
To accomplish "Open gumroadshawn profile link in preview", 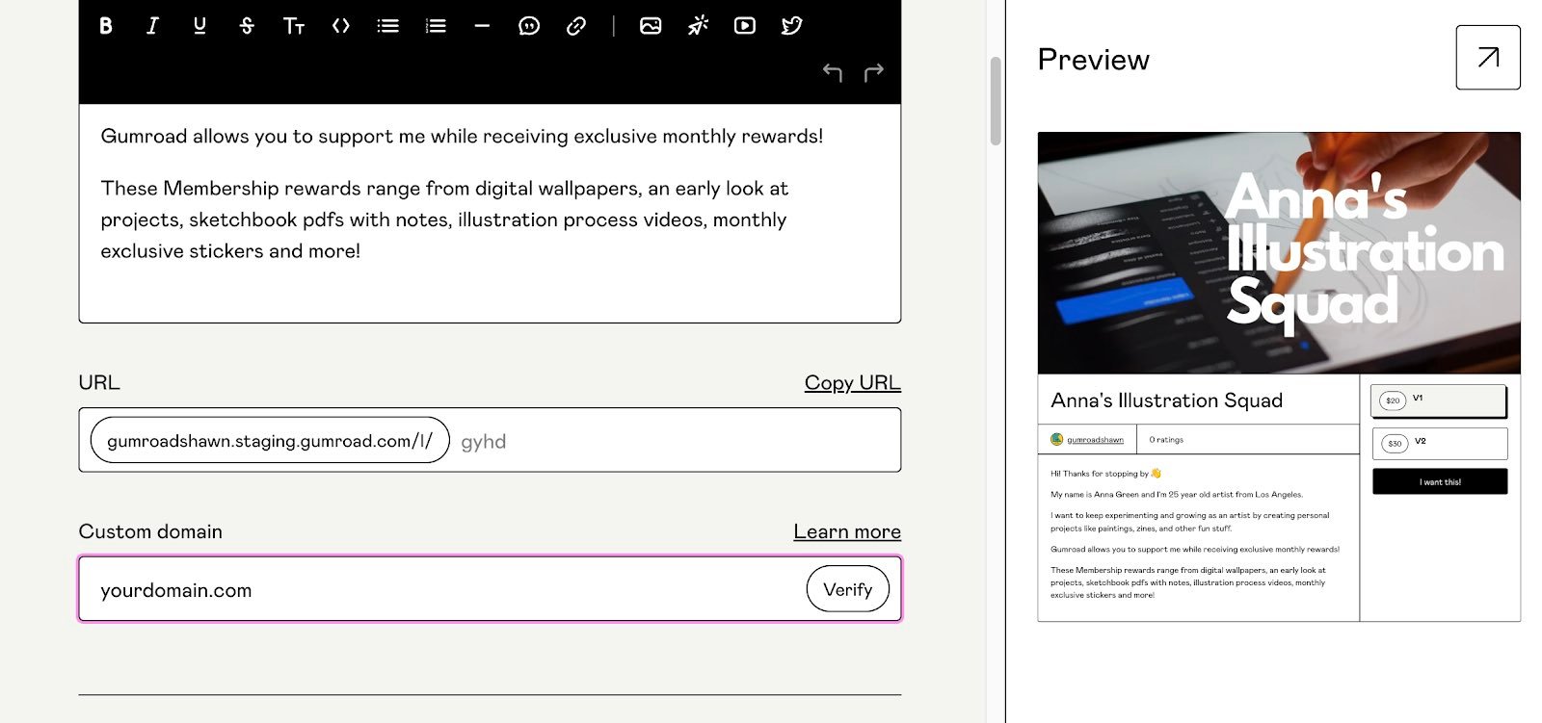I will (x=1095, y=440).
